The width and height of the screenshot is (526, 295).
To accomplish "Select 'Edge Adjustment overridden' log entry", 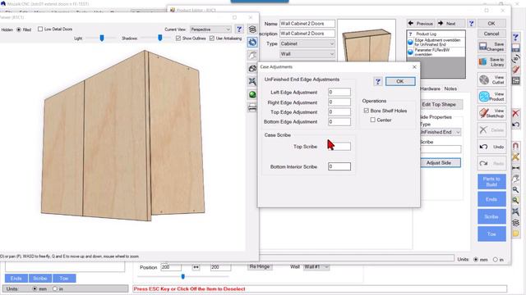I will pos(436,42).
